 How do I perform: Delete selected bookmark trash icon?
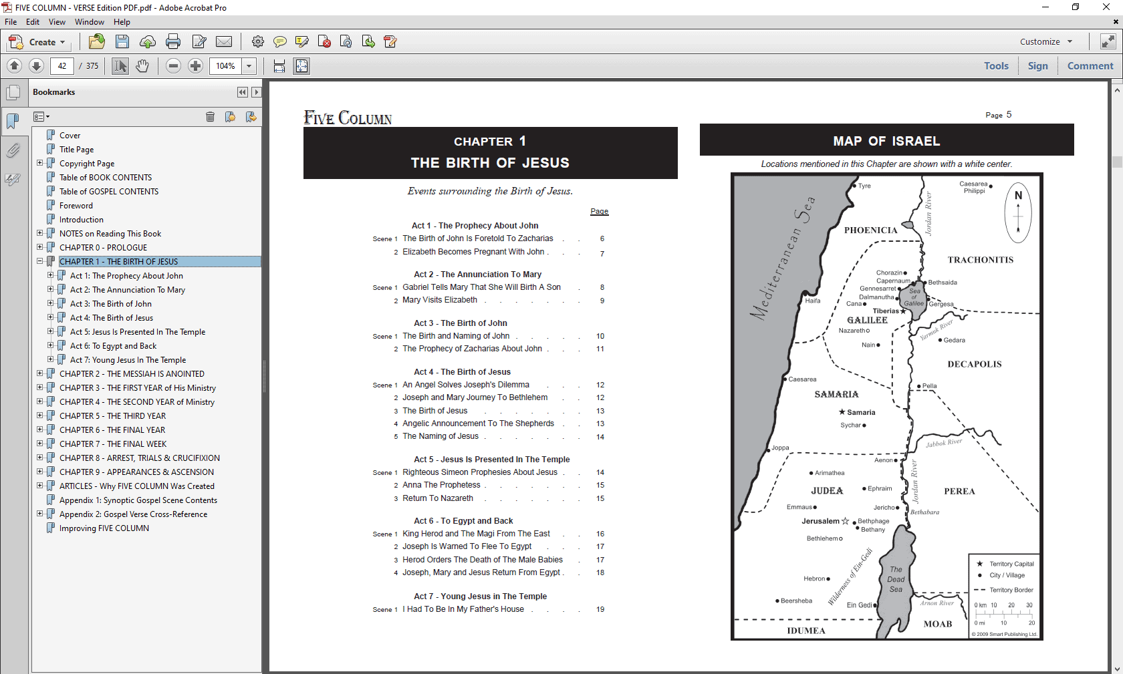pyautogui.click(x=210, y=117)
